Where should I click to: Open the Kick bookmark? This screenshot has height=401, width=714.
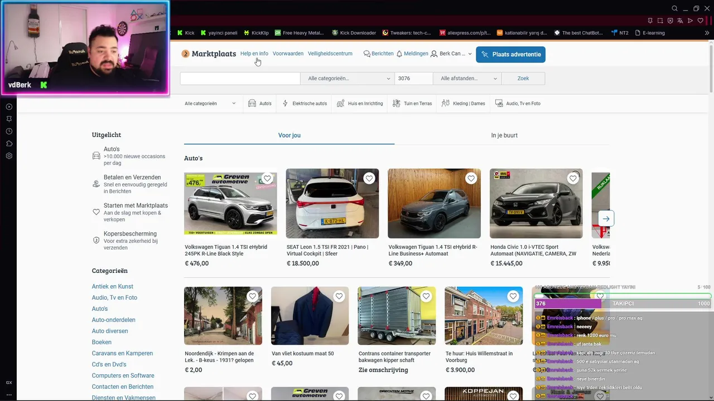(x=186, y=33)
